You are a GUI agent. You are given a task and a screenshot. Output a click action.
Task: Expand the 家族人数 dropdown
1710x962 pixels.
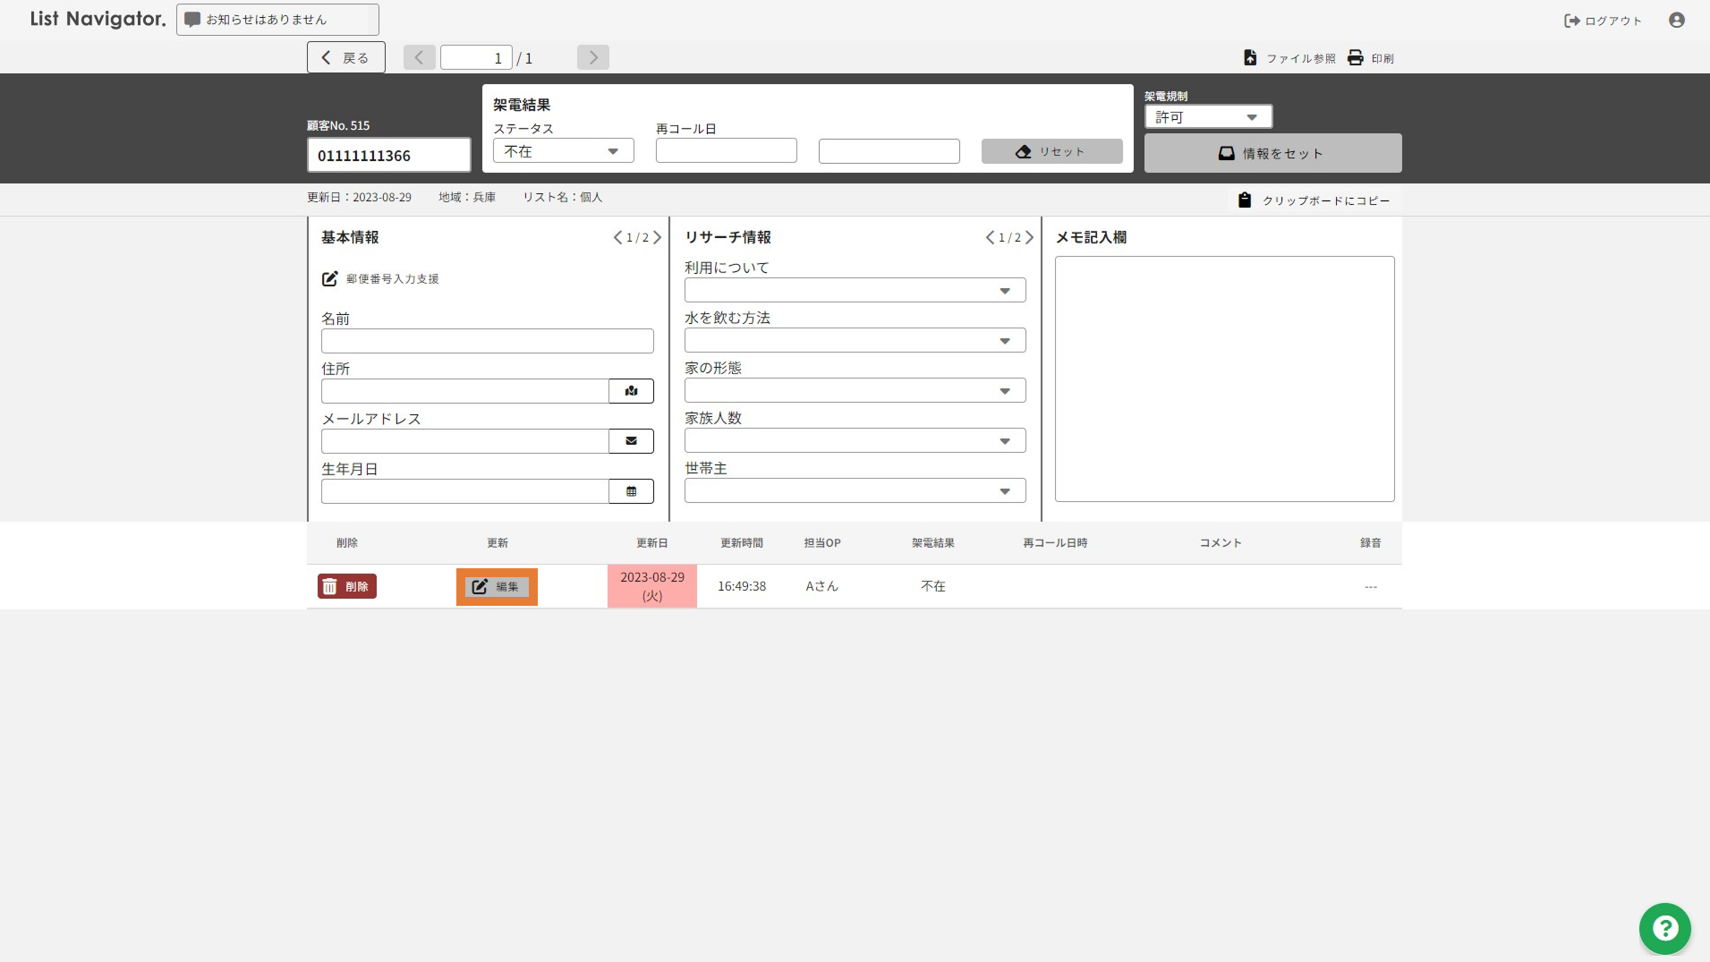coord(855,441)
